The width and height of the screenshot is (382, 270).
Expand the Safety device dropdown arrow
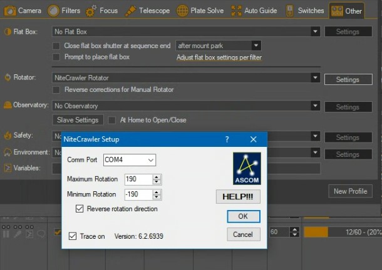pyautogui.click(x=315, y=136)
